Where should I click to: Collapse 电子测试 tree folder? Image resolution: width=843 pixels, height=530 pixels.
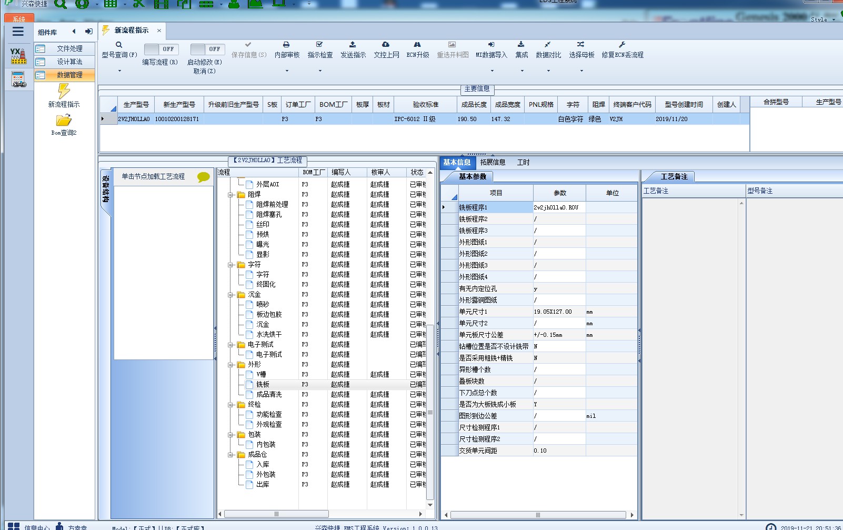point(230,345)
